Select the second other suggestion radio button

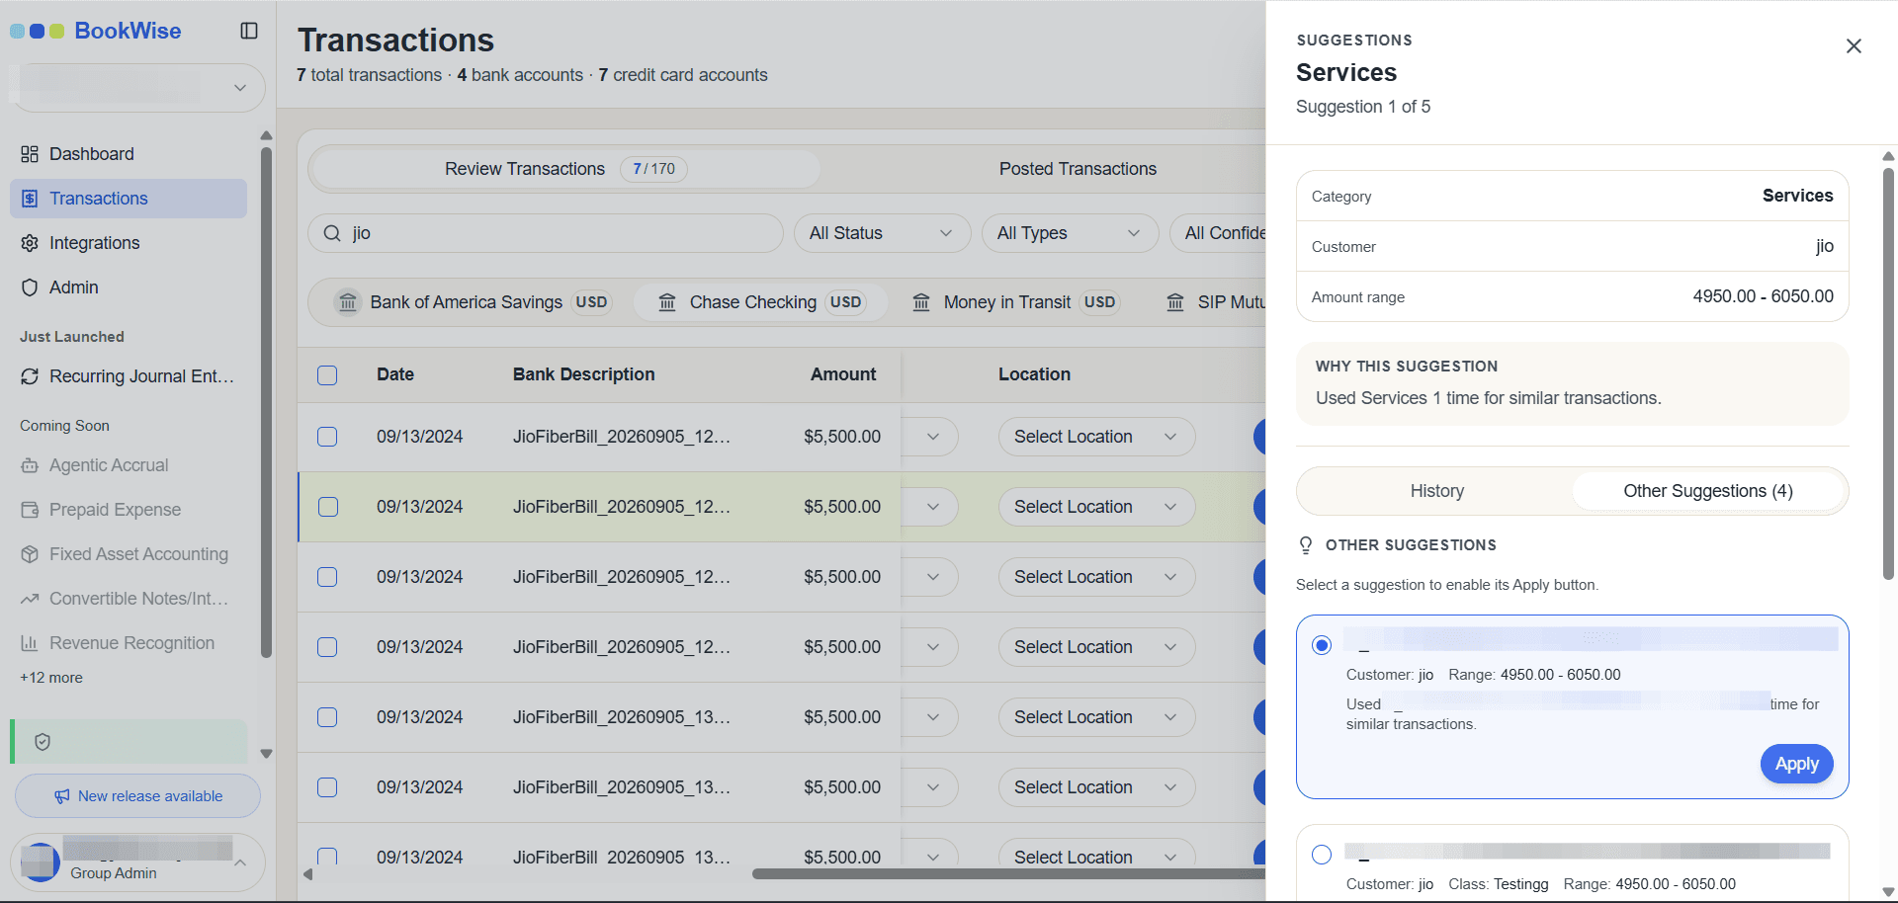click(x=1322, y=855)
